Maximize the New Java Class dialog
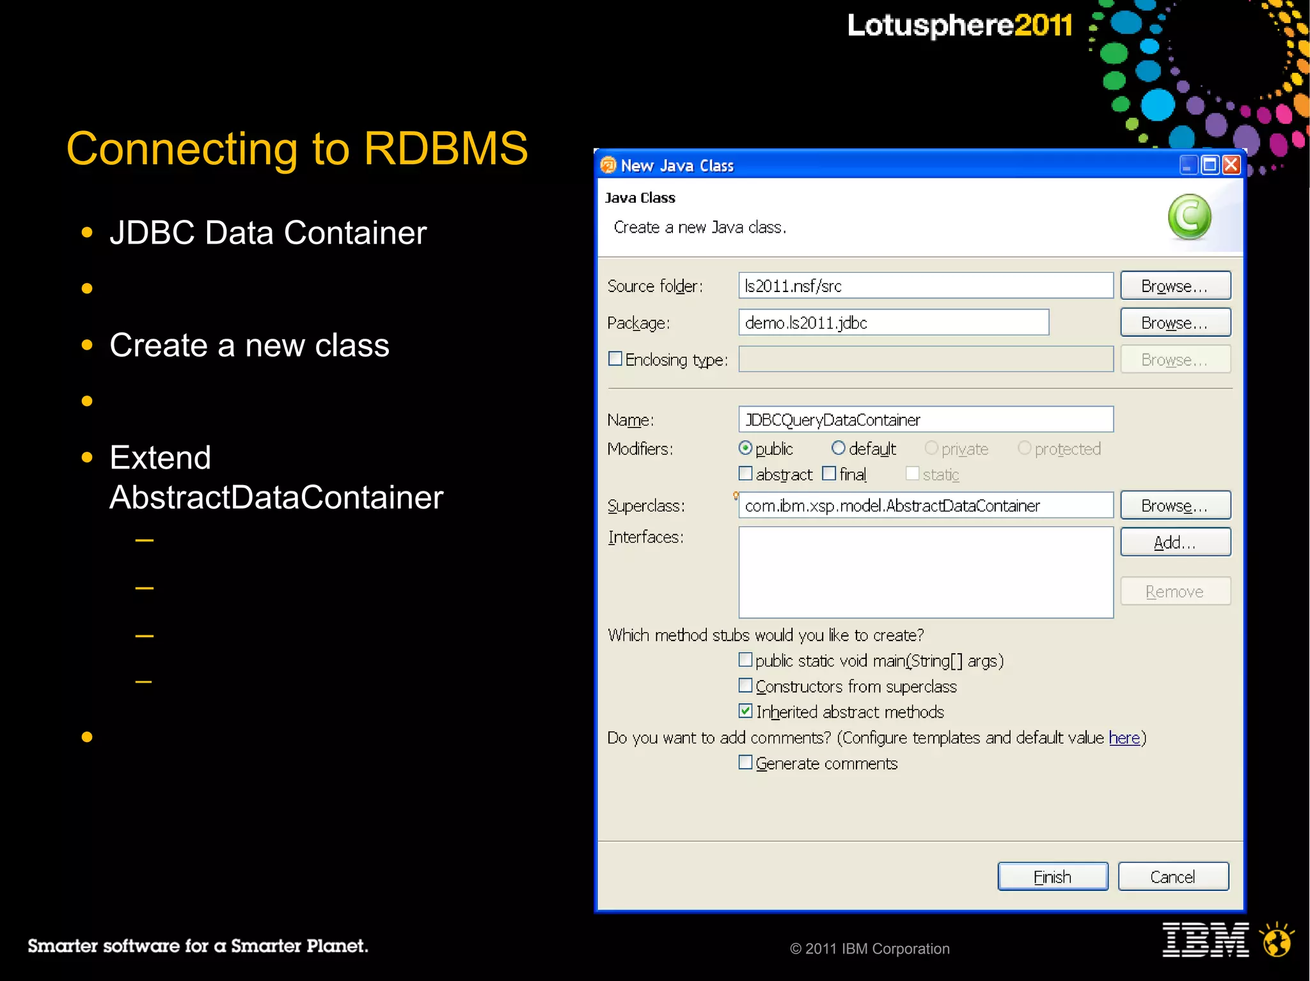 tap(1210, 165)
